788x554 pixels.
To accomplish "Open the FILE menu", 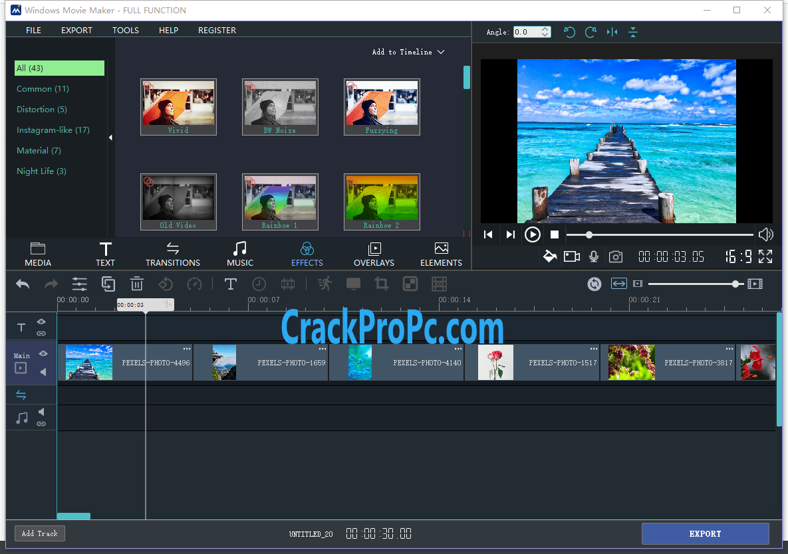I will [x=33, y=30].
